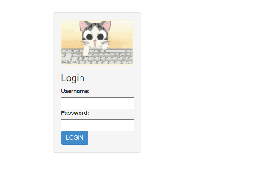This screenshot has height=183, width=260.
Task: Select the Login heading text
Action: (x=73, y=78)
